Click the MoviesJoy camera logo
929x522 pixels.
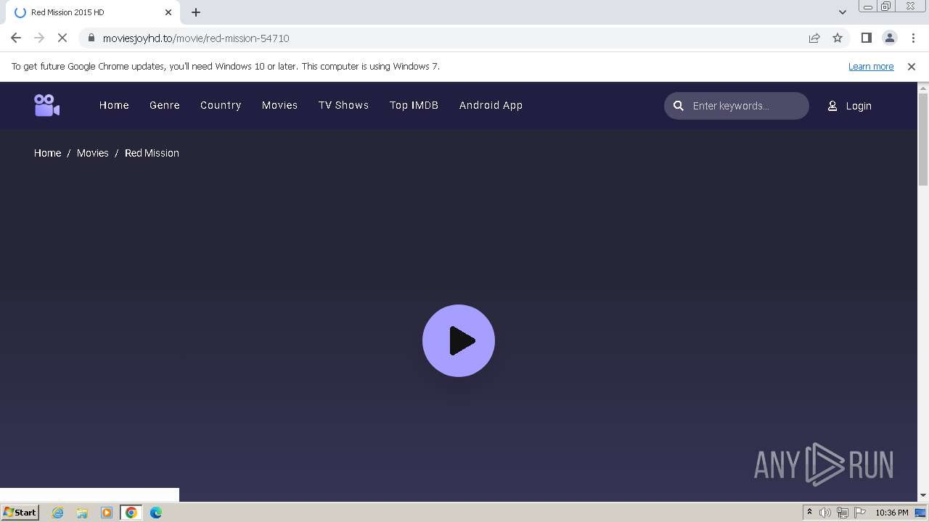click(x=46, y=105)
